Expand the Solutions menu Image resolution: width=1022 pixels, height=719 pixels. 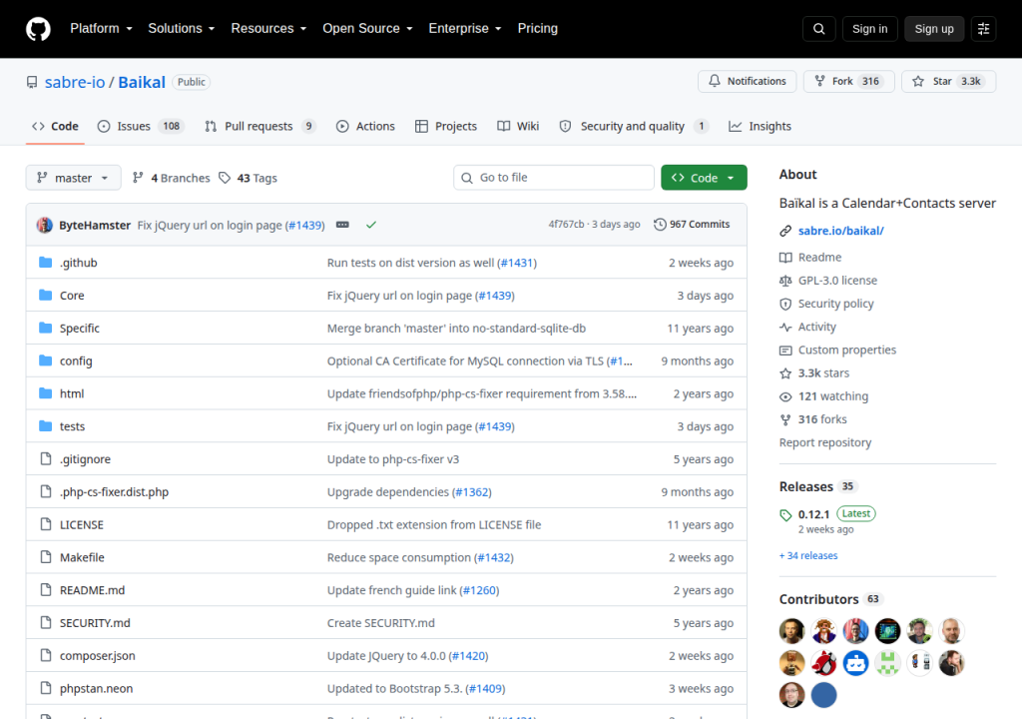click(182, 29)
